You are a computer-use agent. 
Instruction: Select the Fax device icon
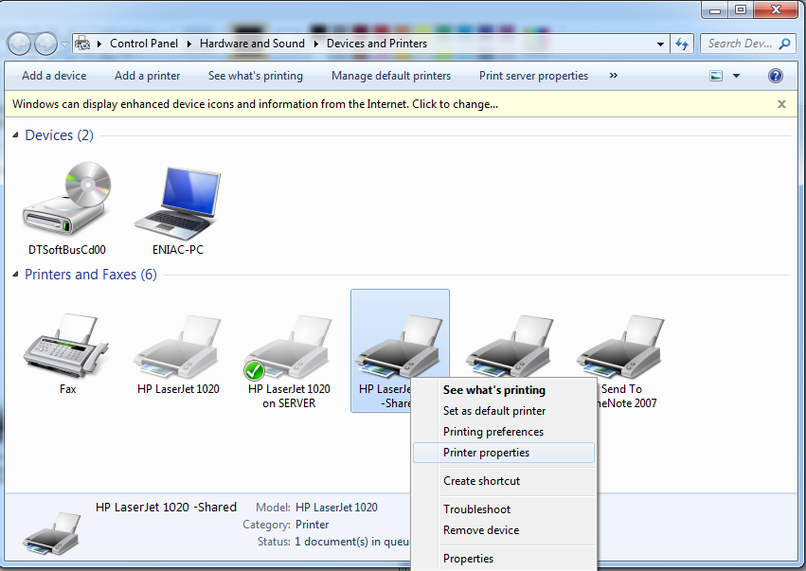(x=65, y=346)
